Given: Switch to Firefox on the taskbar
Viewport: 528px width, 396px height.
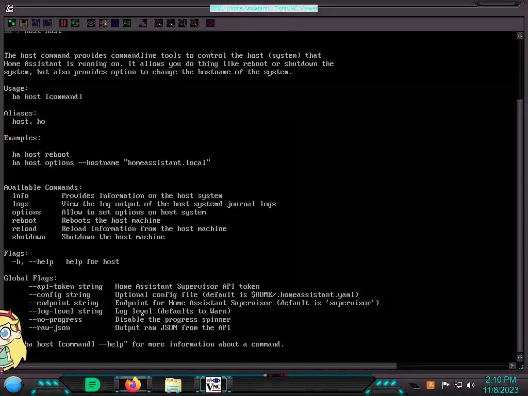Looking at the screenshot, I should click(x=133, y=385).
